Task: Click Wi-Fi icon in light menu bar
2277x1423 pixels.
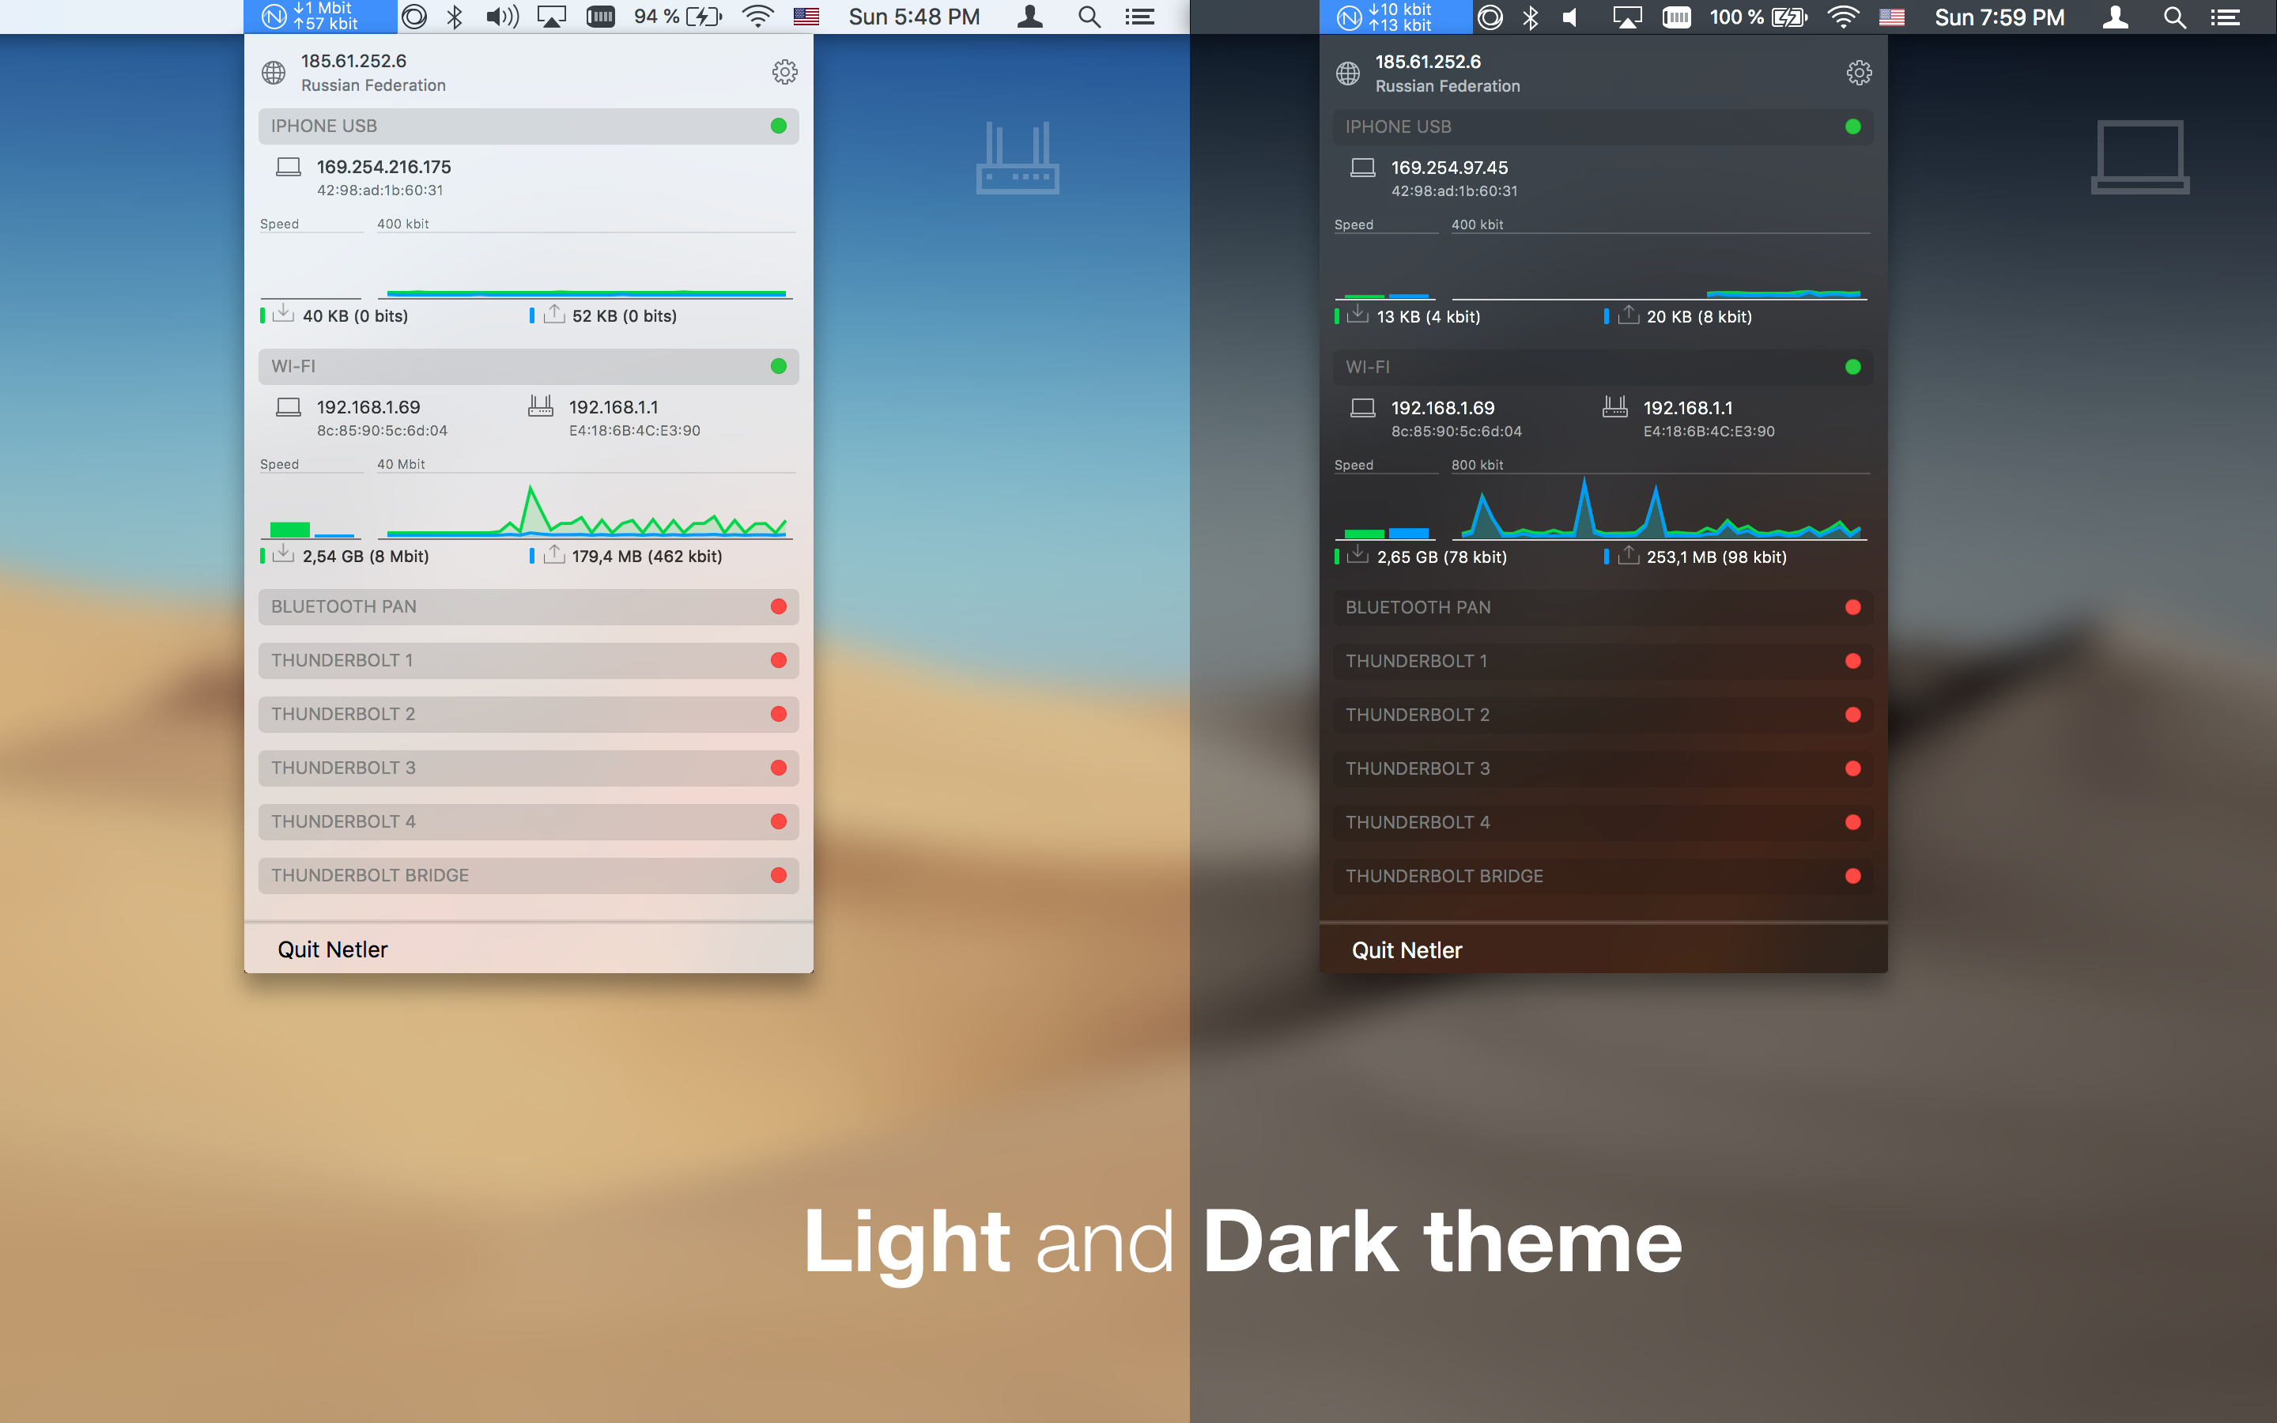Action: pos(757,16)
